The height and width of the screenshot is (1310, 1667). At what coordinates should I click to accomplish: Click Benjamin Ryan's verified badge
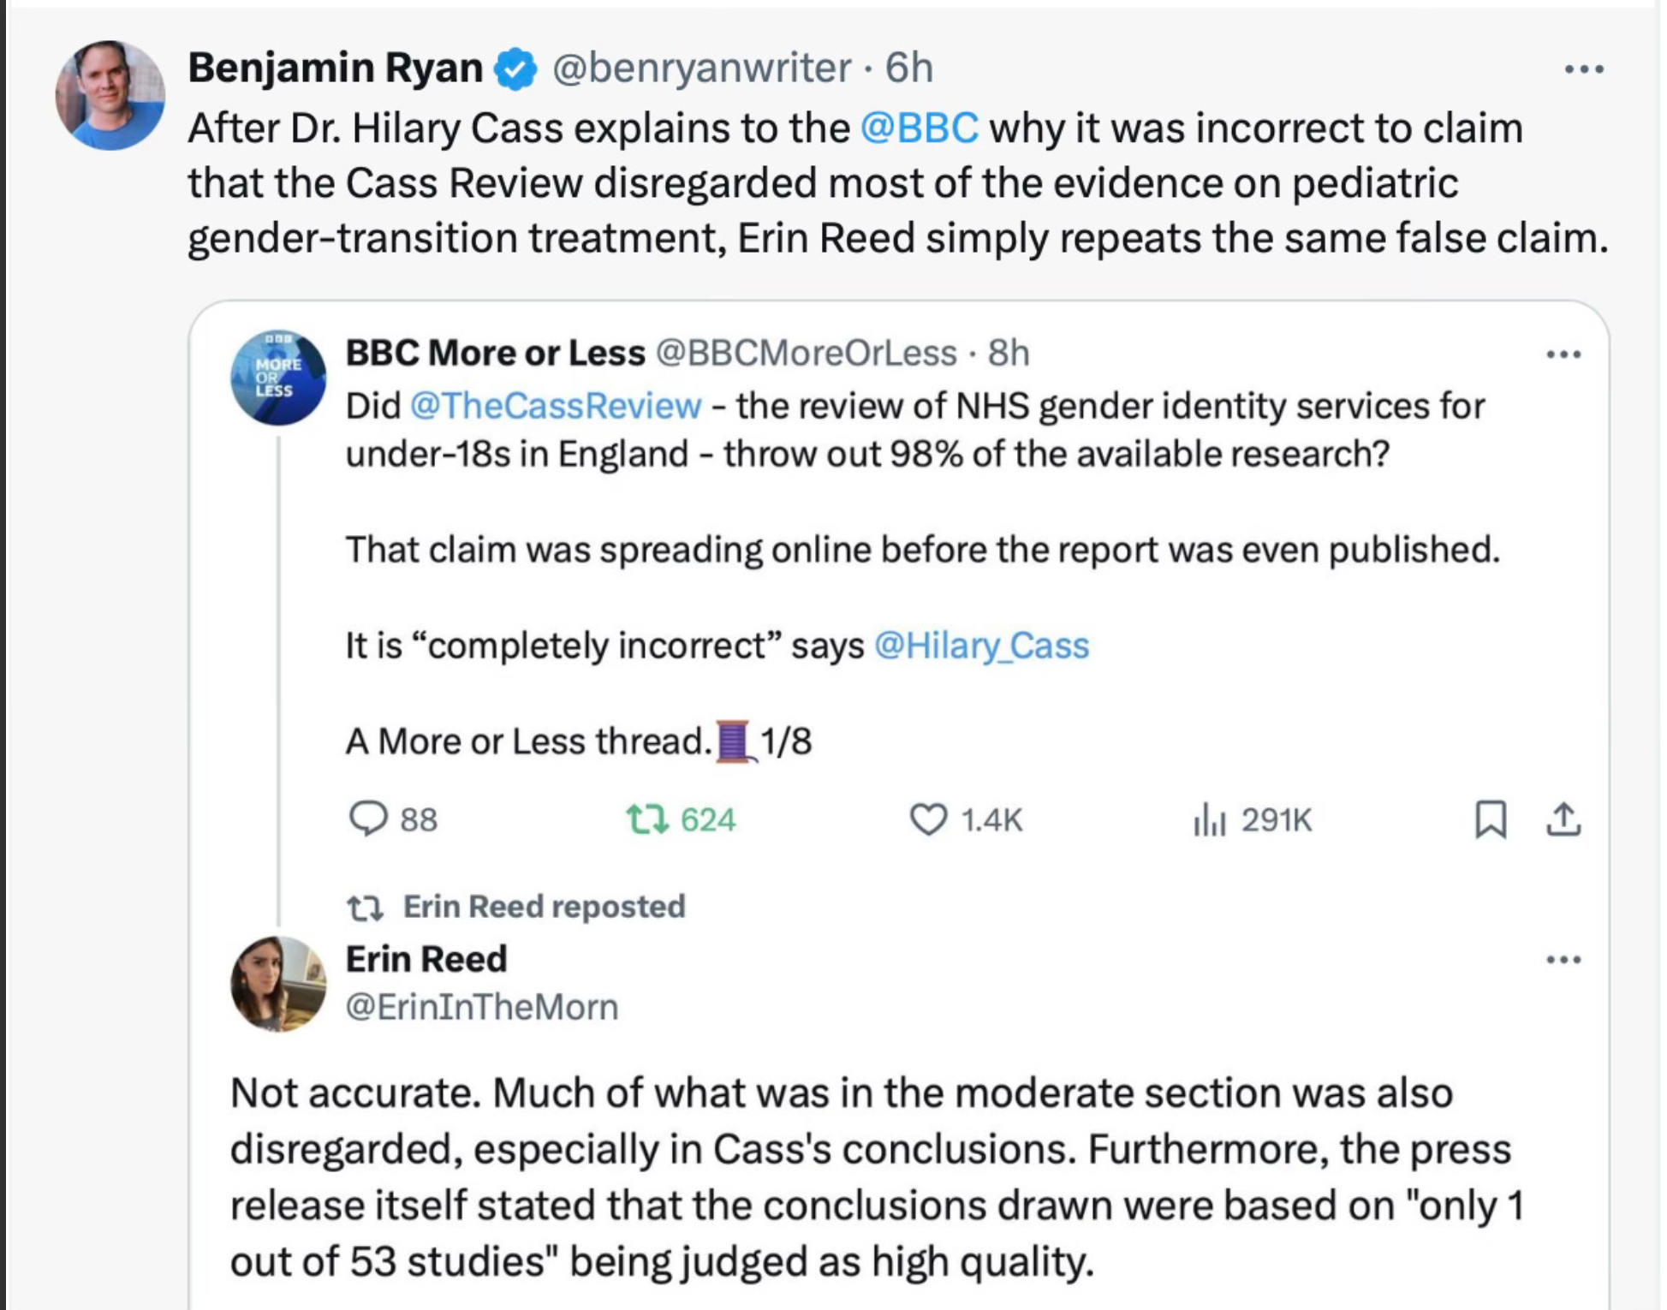[x=515, y=68]
